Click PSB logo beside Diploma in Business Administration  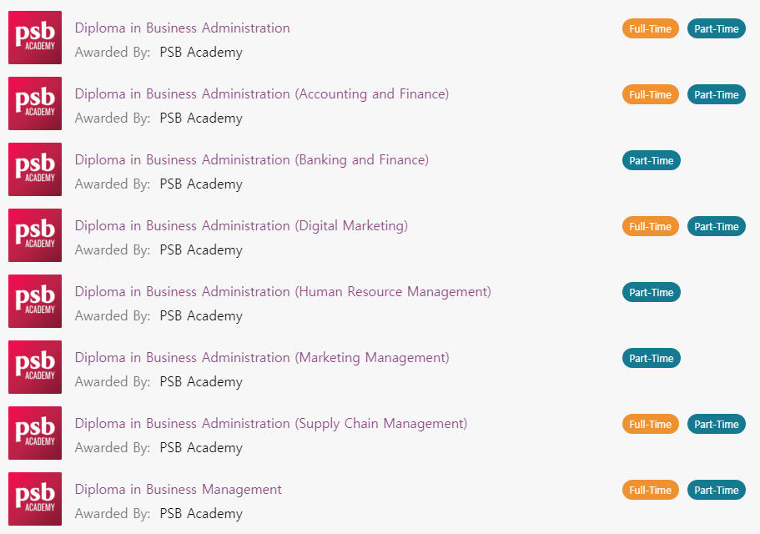[x=35, y=38]
